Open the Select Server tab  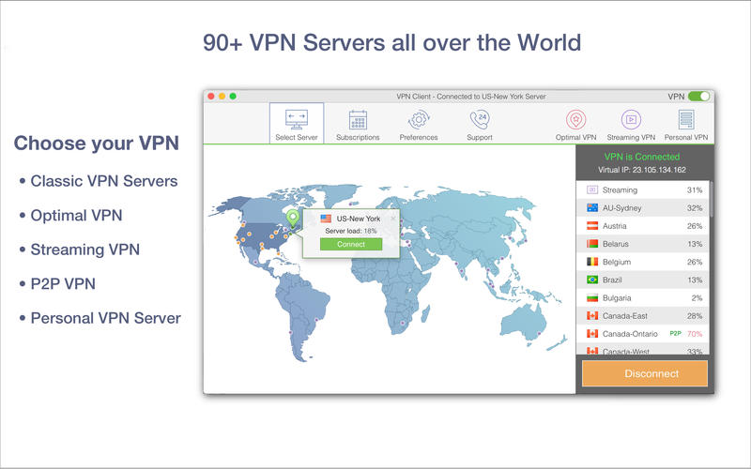pyautogui.click(x=297, y=124)
